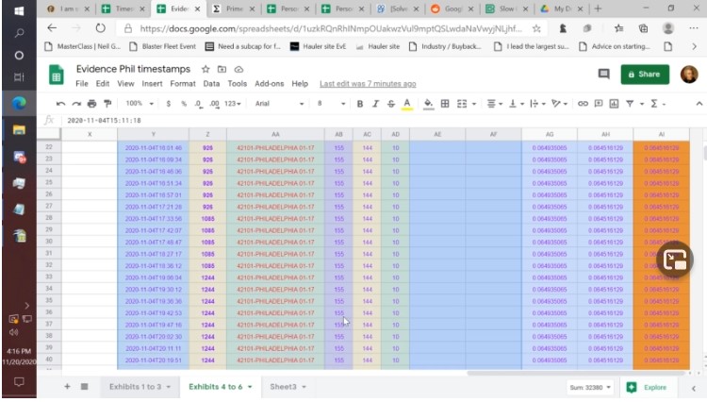Image resolution: width=707 pixels, height=402 pixels.
Task: Open Windows search from the taskbar
Action: [19, 33]
